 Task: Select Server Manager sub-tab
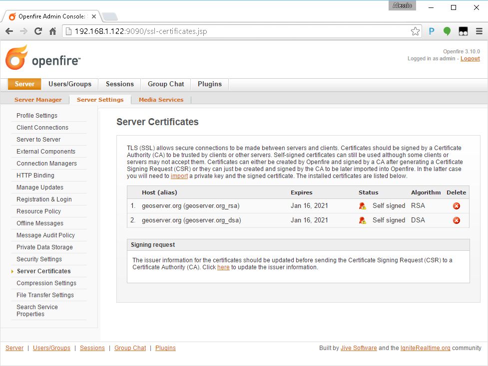[x=38, y=100]
